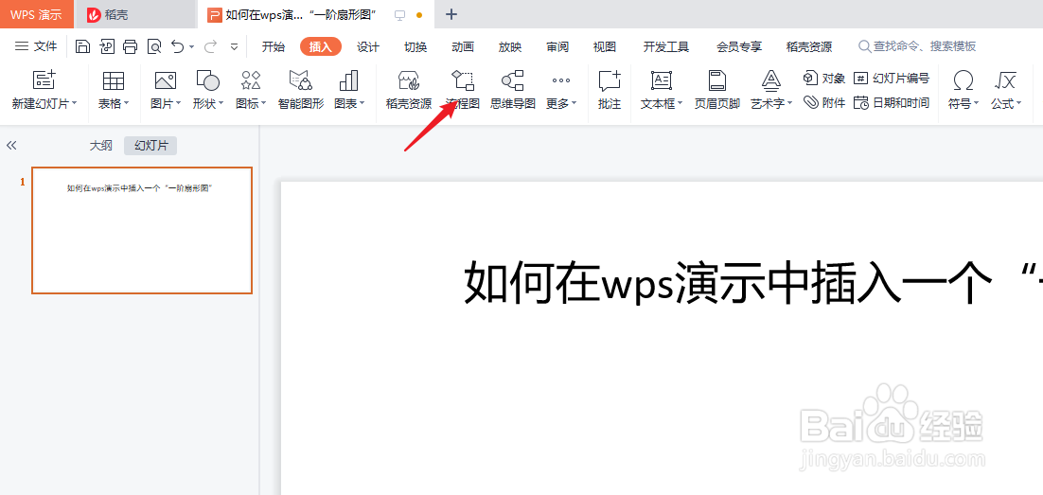This screenshot has width=1043, height=495.
Task: Expand the 图表 dropdown arrow
Action: click(x=362, y=104)
